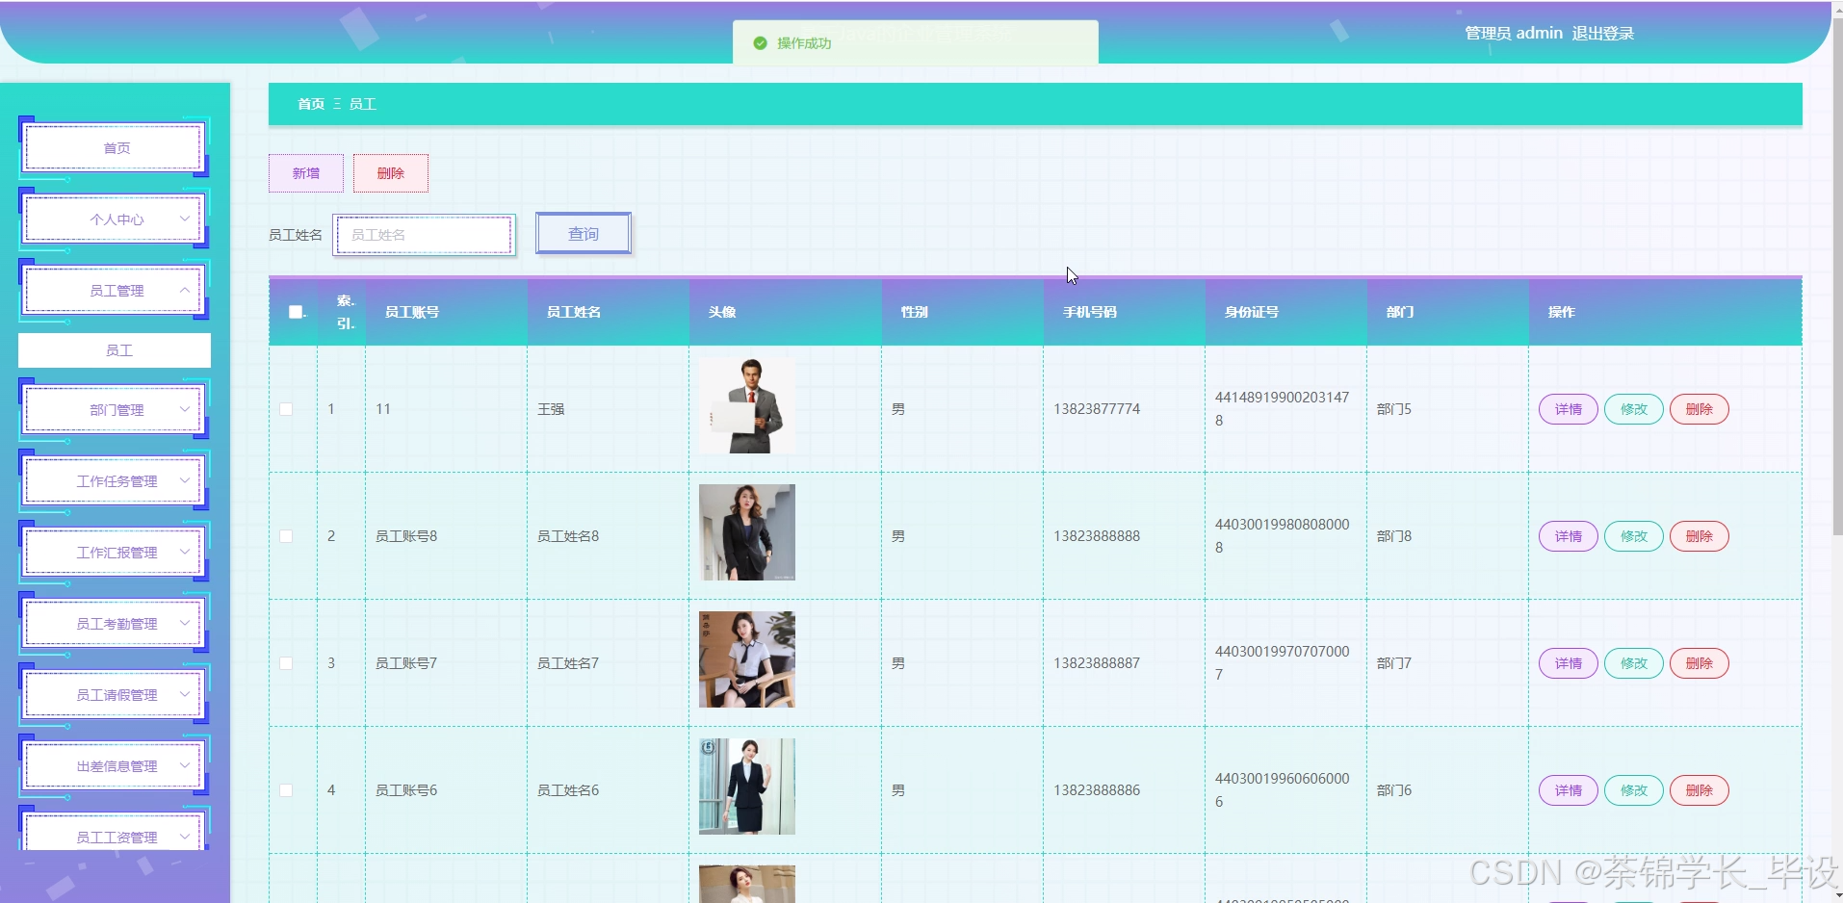
Task: Open the 部门管理 sidebar menu
Action: 115,410
